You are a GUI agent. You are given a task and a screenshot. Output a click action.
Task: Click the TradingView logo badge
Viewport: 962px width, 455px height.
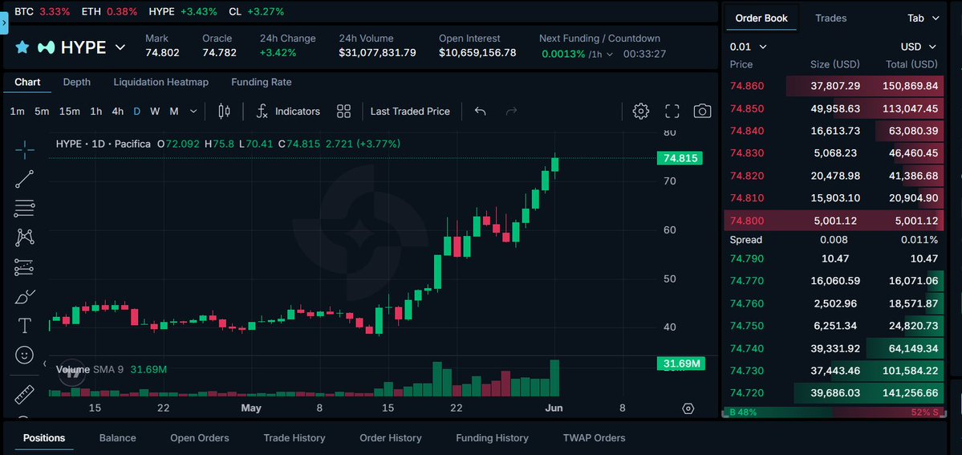pos(71,372)
